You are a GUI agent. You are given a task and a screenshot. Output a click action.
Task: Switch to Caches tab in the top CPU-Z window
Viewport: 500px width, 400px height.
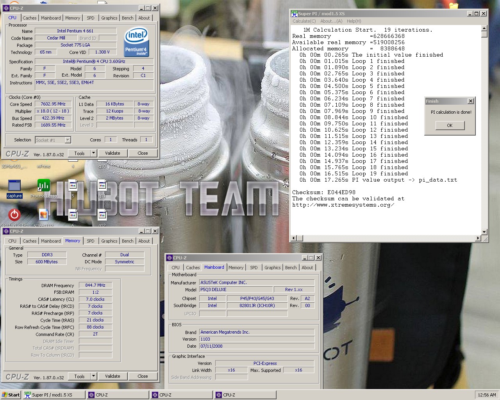click(x=29, y=18)
